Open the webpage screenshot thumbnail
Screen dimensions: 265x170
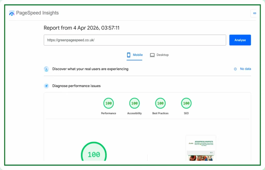coord(201,149)
